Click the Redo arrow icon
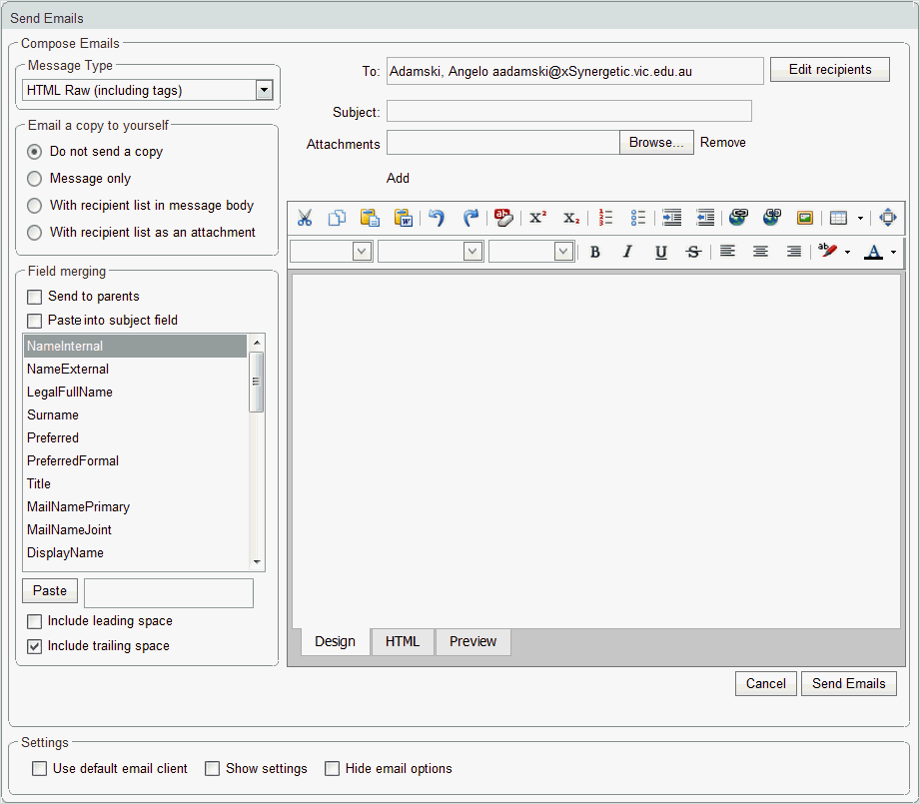920x804 pixels. (x=470, y=218)
